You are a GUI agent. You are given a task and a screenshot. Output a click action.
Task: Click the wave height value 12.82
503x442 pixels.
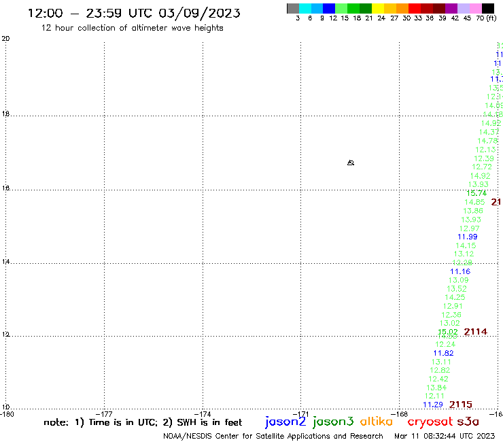point(440,370)
